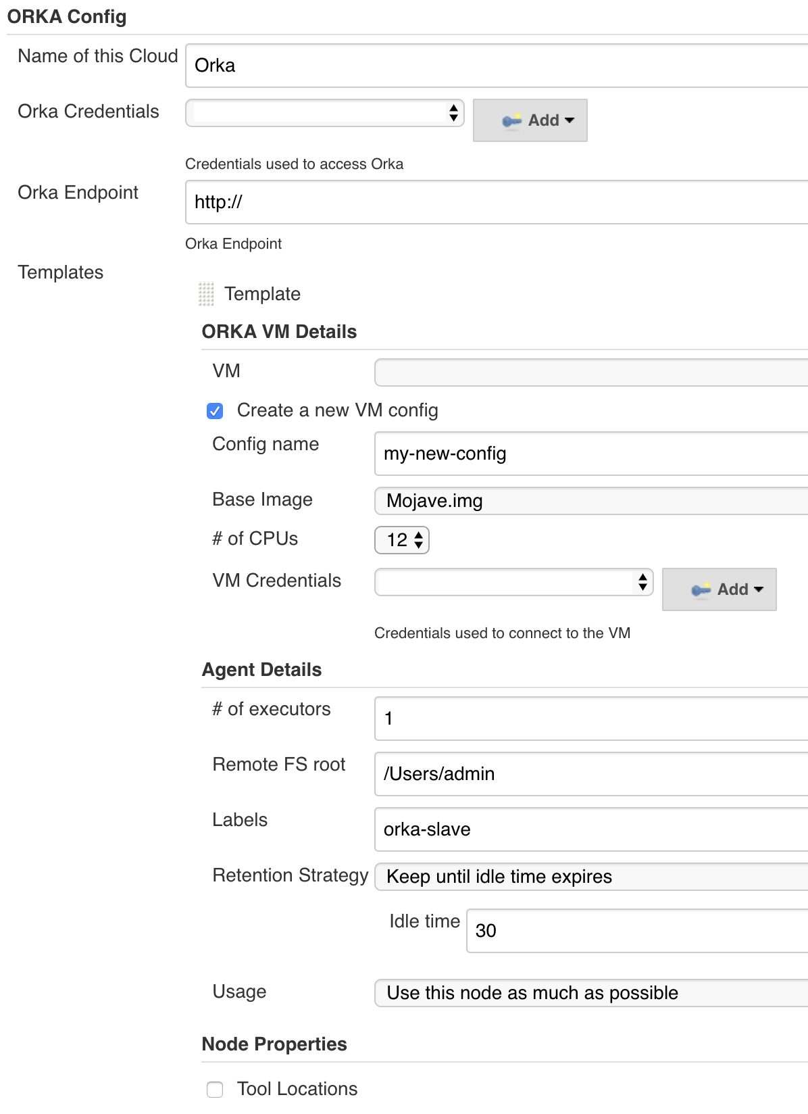Click the 'Retention Strategy' label
The image size is (808, 1114).
coord(291,875)
